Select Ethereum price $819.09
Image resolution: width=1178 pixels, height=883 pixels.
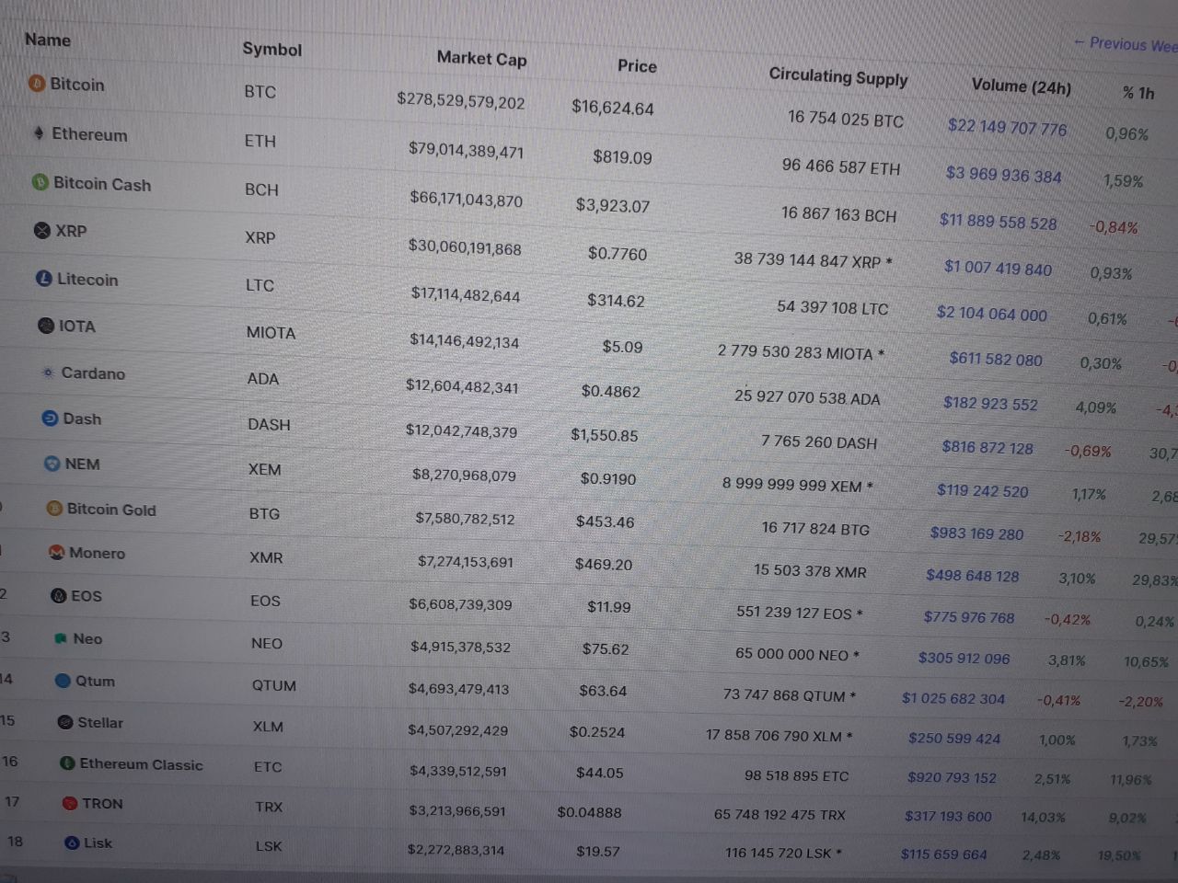pyautogui.click(x=622, y=156)
